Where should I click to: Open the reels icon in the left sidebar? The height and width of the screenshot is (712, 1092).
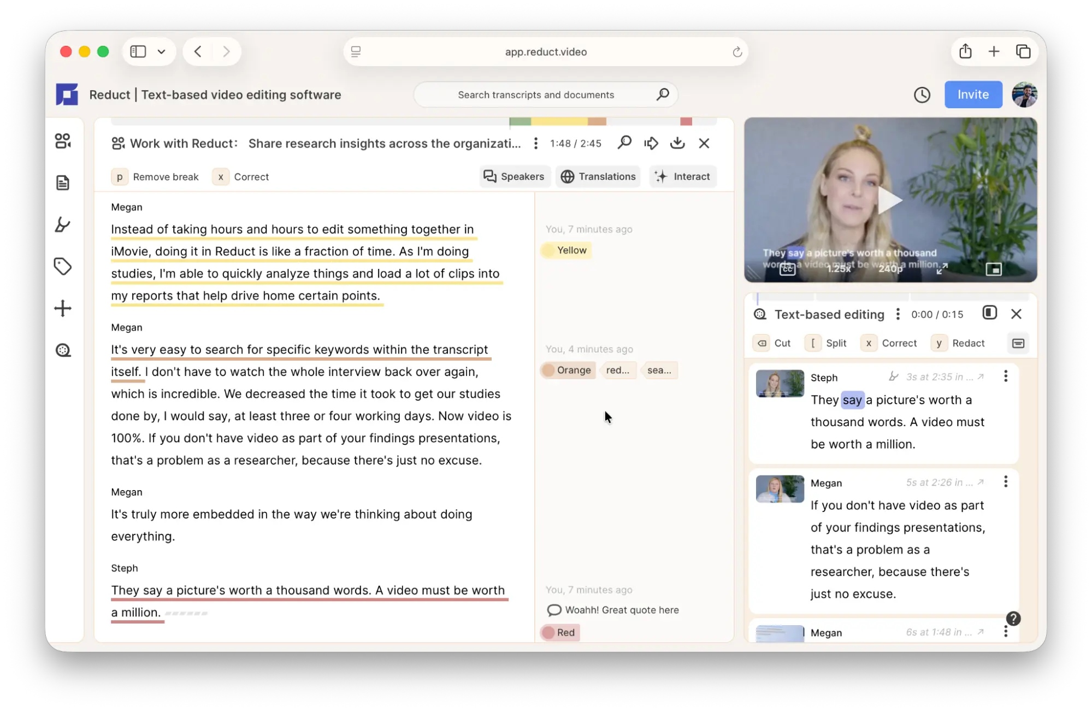[63, 350]
